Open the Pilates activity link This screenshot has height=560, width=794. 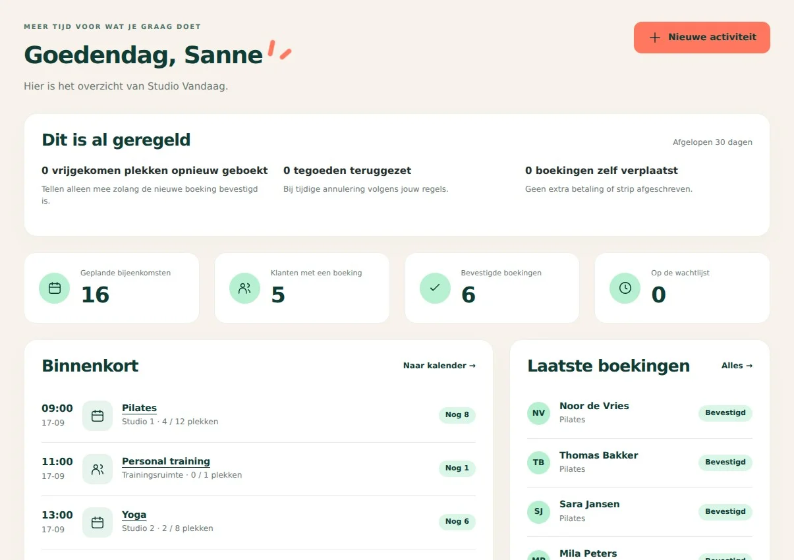point(139,408)
